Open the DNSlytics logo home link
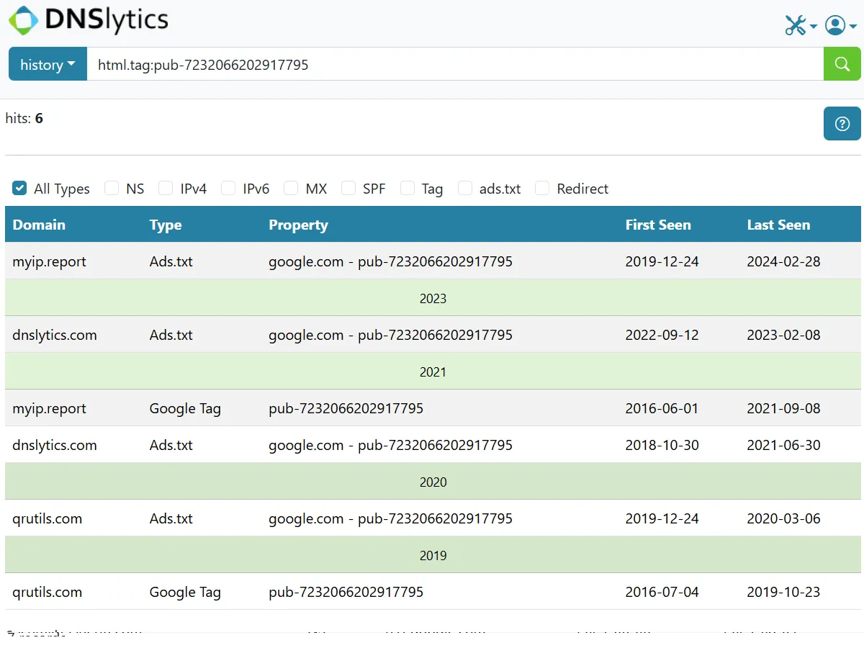This screenshot has height=648, width=864. click(x=89, y=20)
